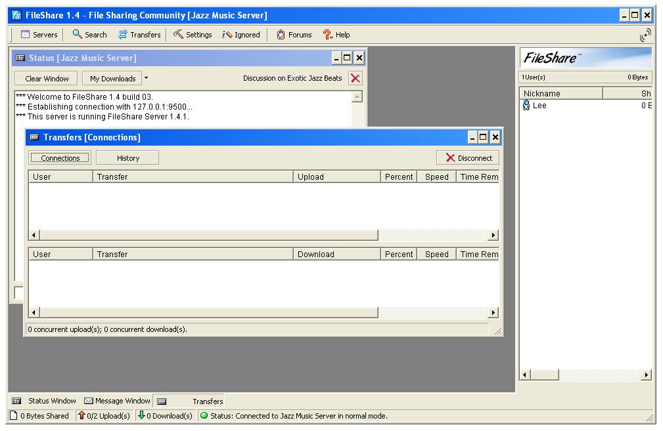This screenshot has width=663, height=431.
Task: Open Transfers from the main toolbar
Action: pos(123,35)
